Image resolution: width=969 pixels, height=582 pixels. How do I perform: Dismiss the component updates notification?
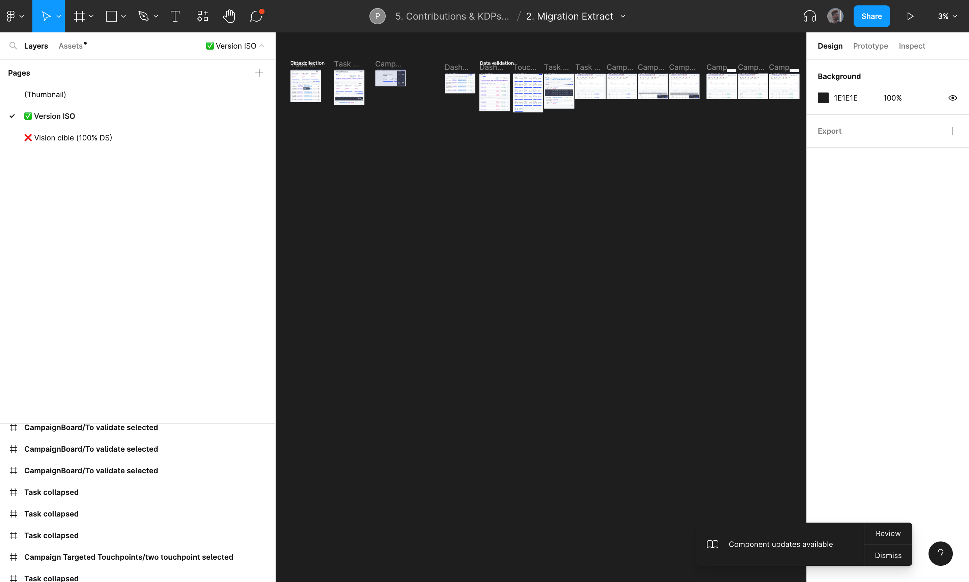click(x=888, y=555)
